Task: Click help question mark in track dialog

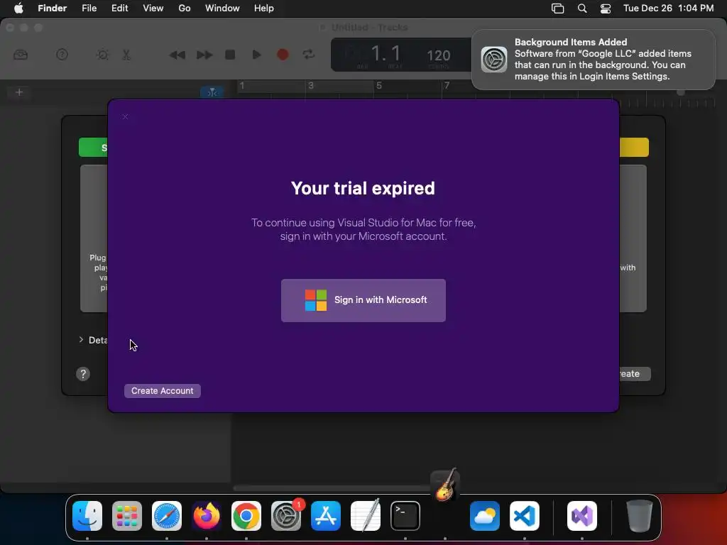Action: click(83, 374)
